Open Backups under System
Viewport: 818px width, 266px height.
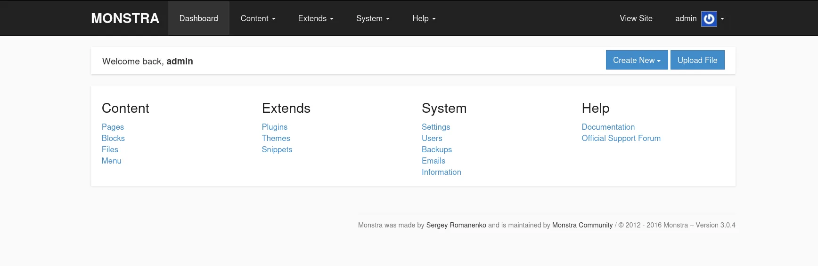click(437, 149)
